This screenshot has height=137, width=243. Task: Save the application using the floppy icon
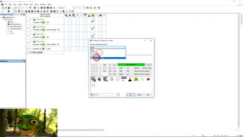[9, 8]
